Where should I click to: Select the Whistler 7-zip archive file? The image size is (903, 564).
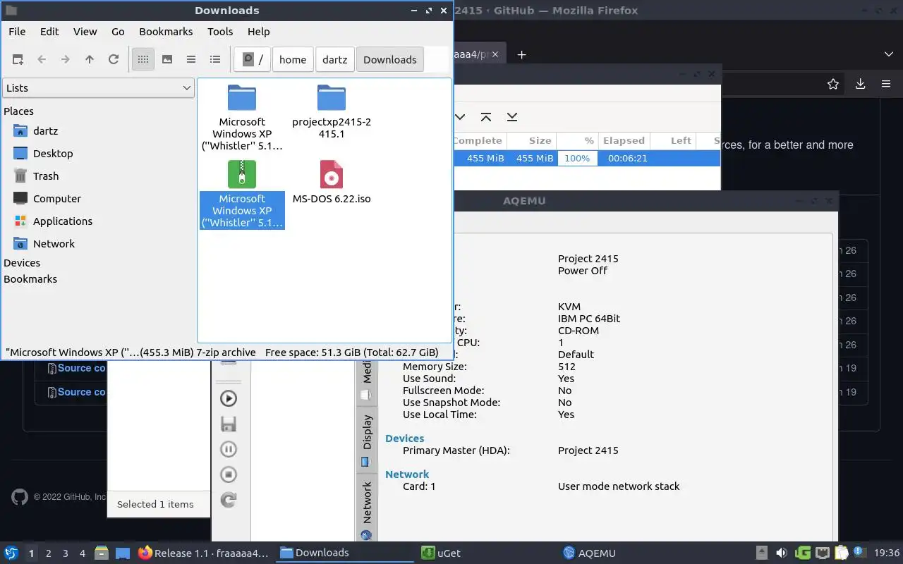click(242, 194)
